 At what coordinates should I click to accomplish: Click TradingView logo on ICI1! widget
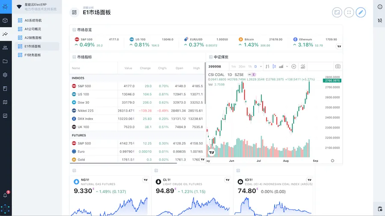[310, 180]
